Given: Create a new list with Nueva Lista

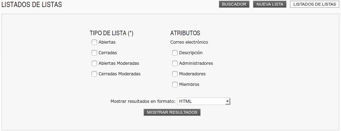Looking at the screenshot, I should click(270, 4).
